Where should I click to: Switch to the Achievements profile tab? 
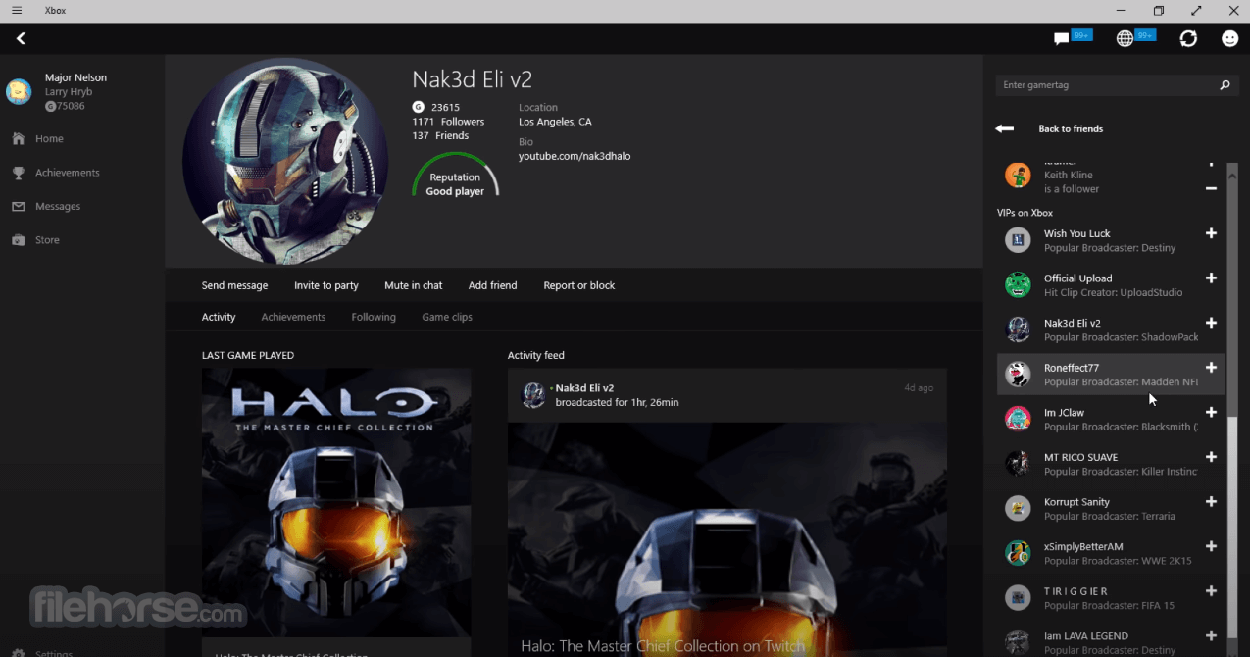point(293,317)
